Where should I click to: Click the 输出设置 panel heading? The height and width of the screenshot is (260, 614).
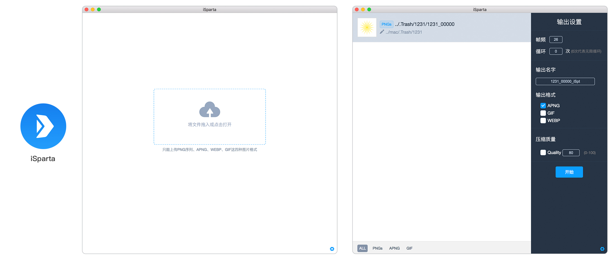click(569, 22)
